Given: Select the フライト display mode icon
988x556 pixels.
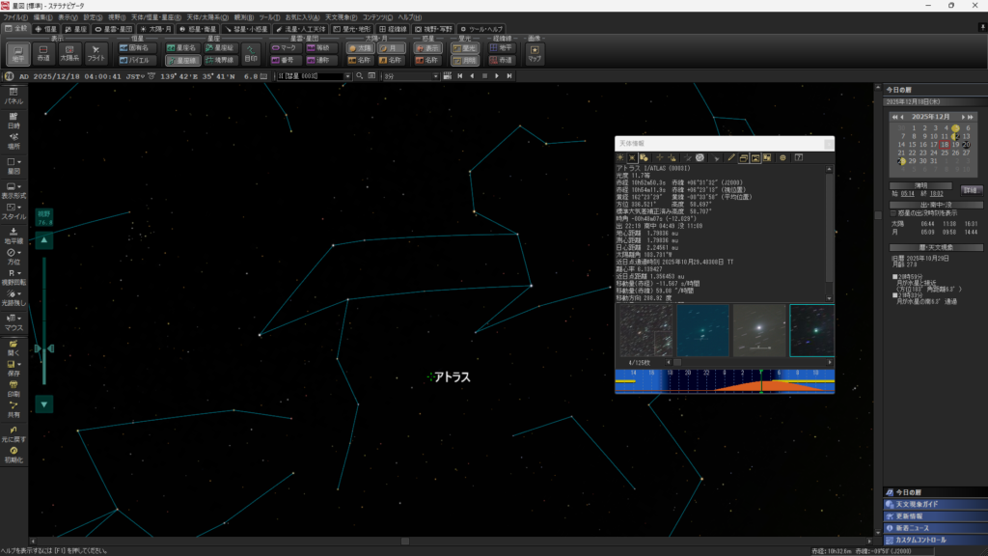Looking at the screenshot, I should pyautogui.click(x=96, y=53).
